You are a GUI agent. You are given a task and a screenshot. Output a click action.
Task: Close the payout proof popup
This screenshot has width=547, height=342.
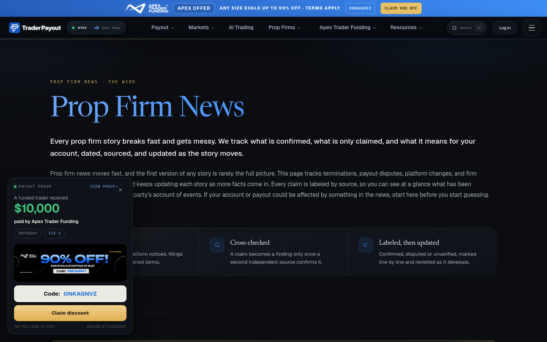(120, 190)
